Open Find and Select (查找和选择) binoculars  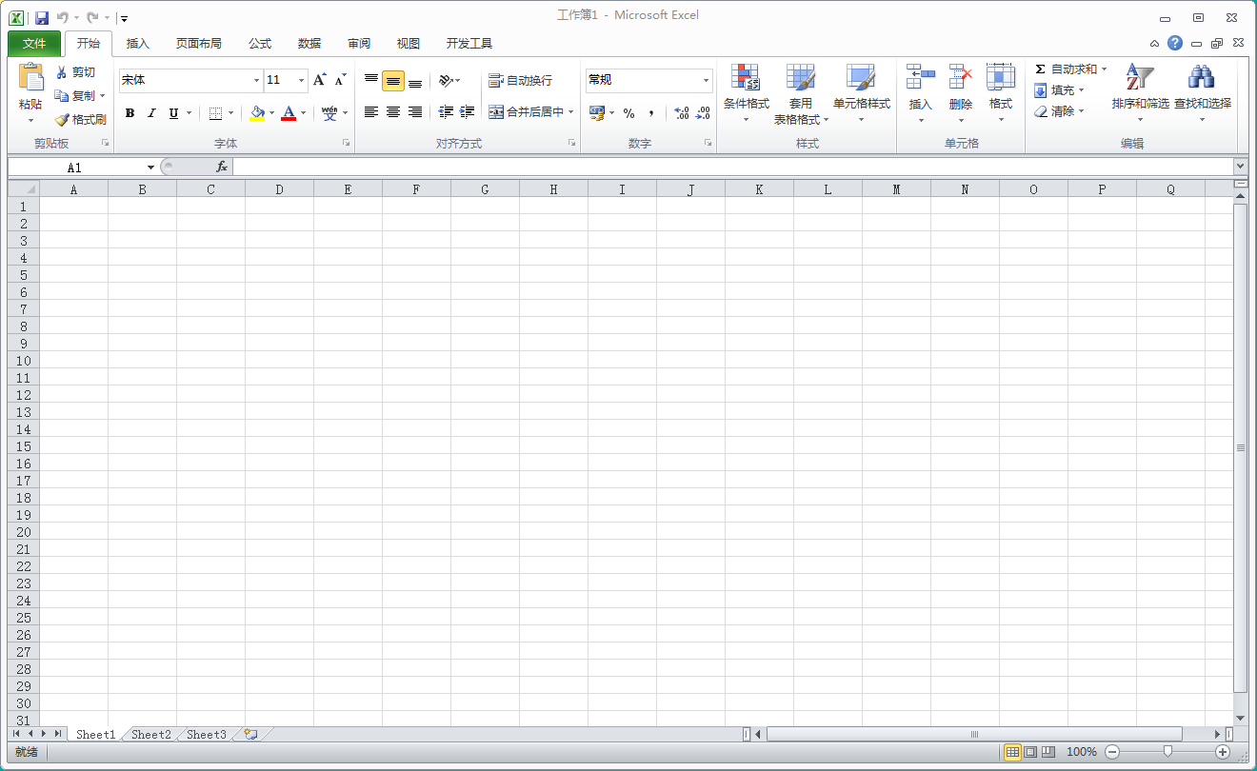point(1202,79)
